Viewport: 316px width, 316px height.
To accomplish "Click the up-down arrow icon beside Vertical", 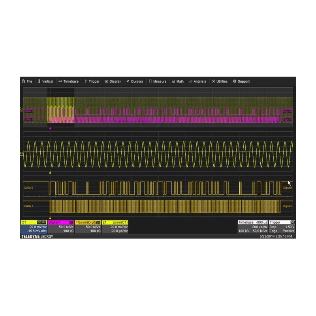I will tap(39, 81).
